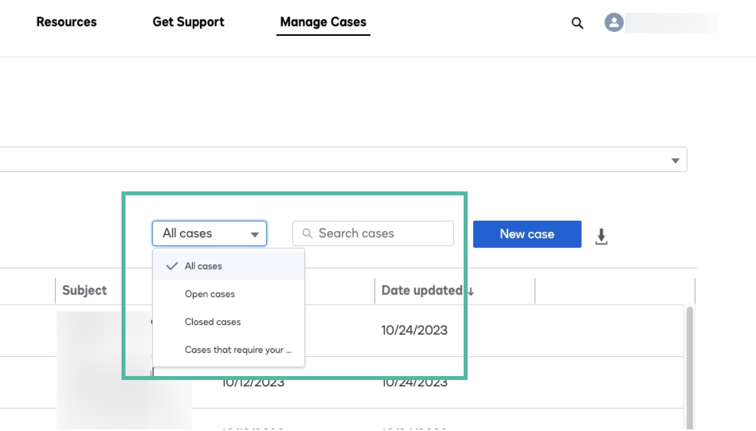
Task: Open the search by clicking the magnifier icon
Action: click(577, 23)
